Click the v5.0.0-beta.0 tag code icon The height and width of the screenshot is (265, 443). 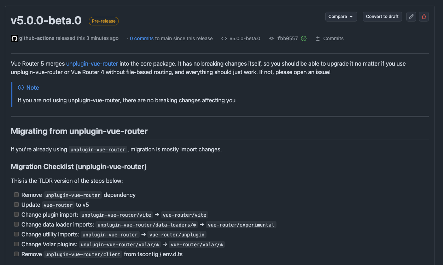click(224, 38)
